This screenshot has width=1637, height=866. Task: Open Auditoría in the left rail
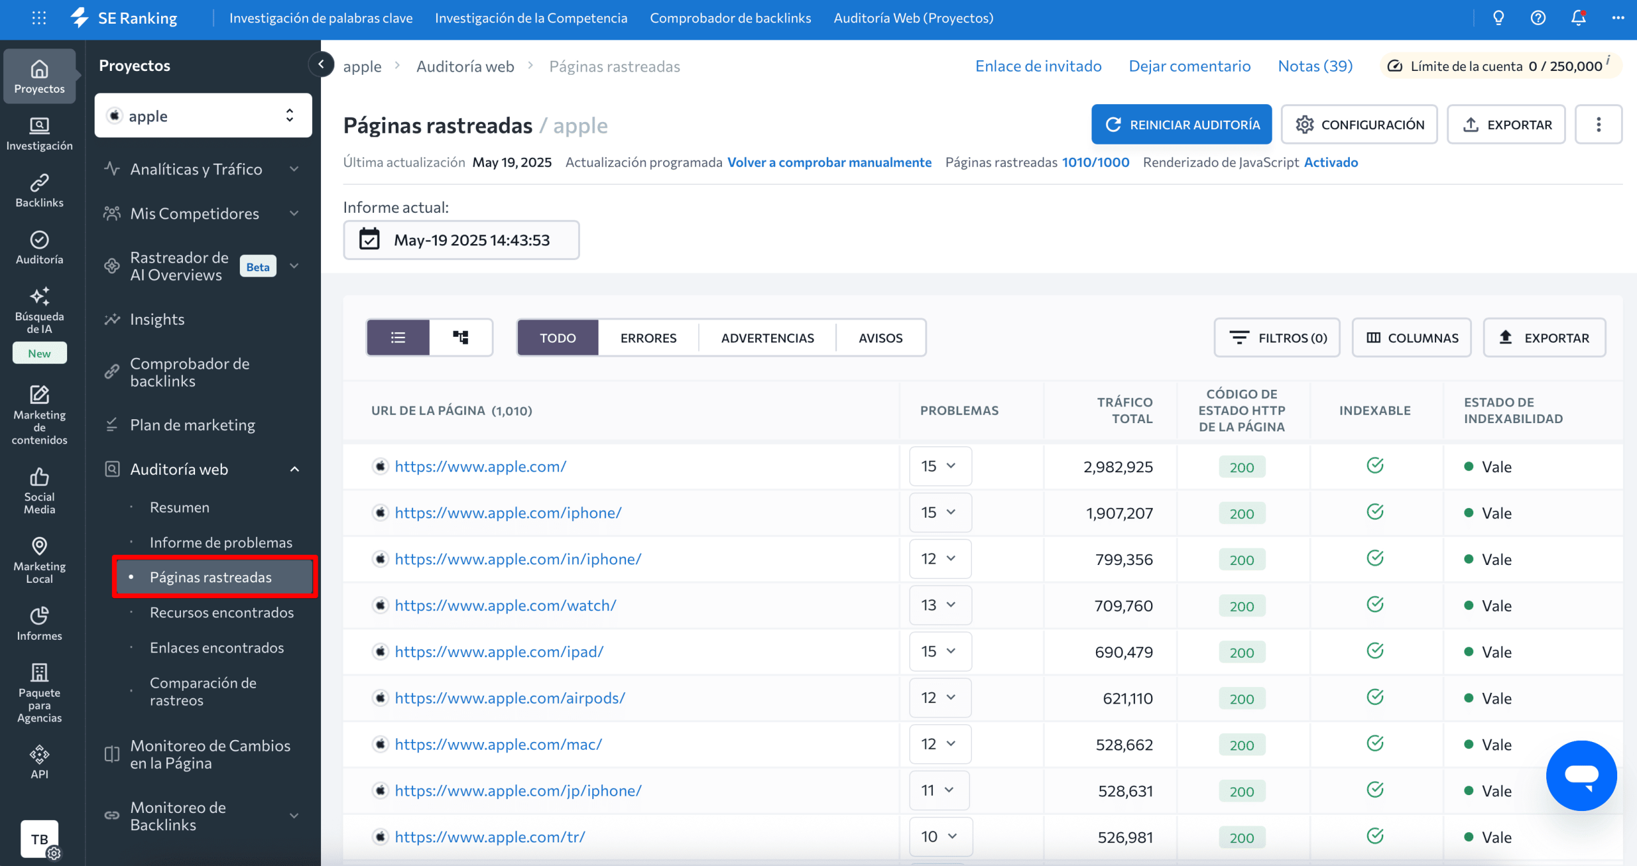click(x=39, y=247)
